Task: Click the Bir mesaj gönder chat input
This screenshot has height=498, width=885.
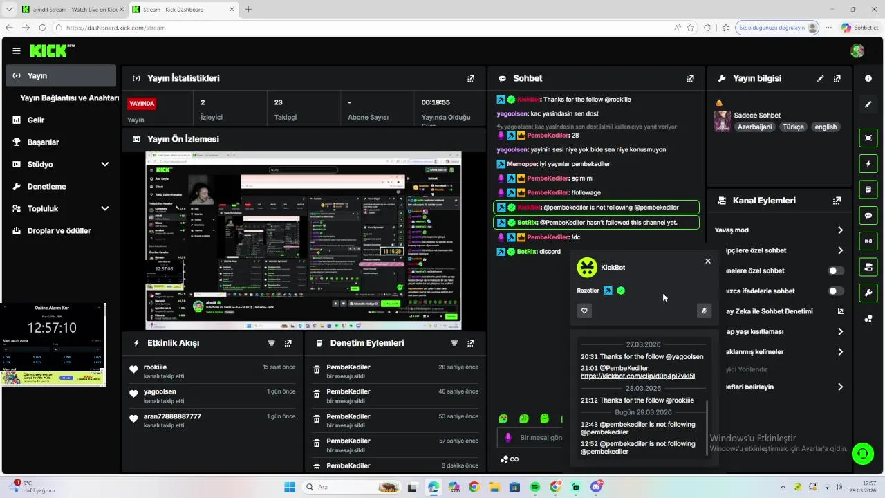Action: coord(530,438)
